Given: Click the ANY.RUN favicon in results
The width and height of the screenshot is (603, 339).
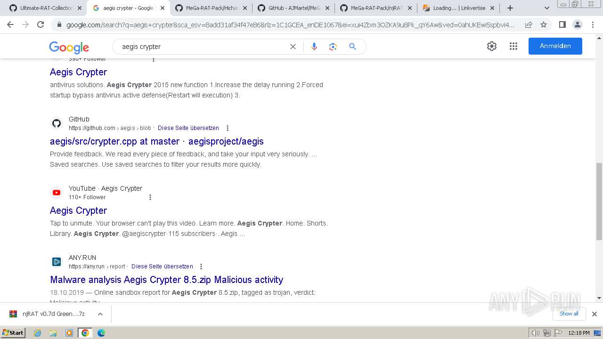Looking at the screenshot, I should (57, 262).
